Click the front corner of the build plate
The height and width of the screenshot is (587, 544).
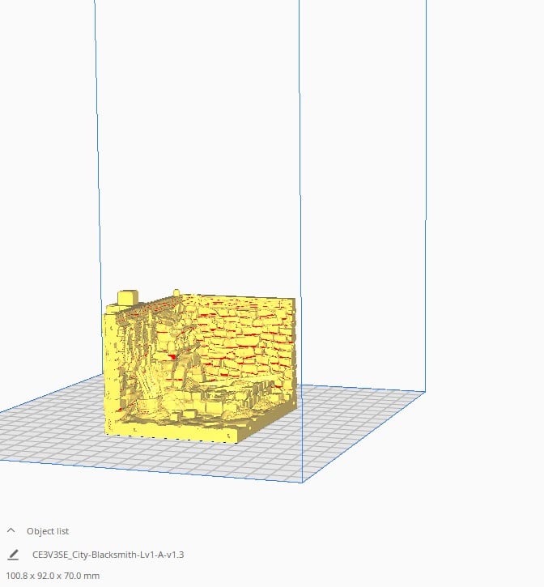302,483
